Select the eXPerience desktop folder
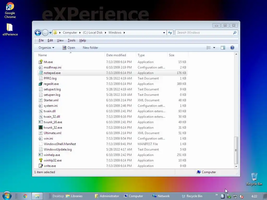 click(10, 30)
